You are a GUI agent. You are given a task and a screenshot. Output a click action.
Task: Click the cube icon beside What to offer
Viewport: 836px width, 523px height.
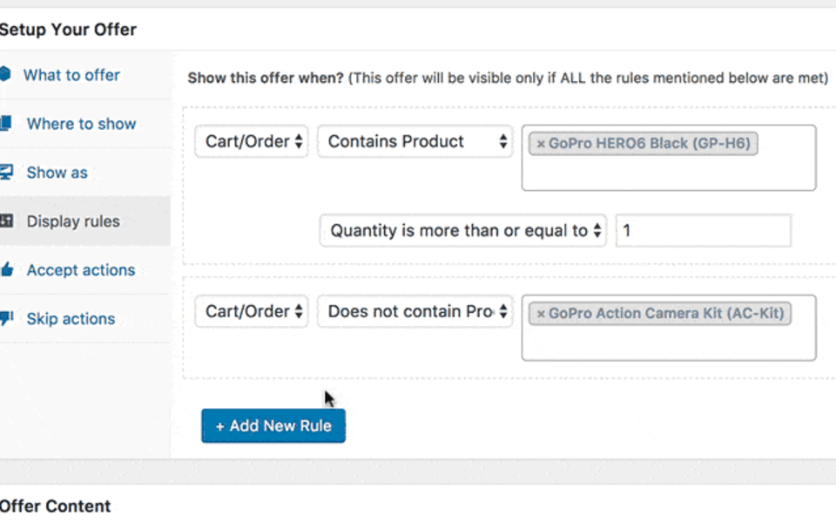point(5,73)
